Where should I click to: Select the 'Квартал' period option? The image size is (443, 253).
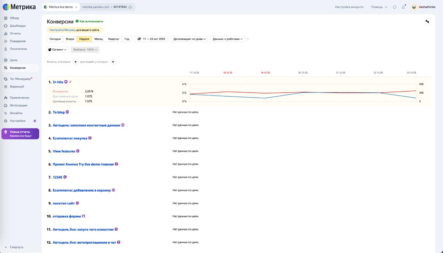(114, 39)
